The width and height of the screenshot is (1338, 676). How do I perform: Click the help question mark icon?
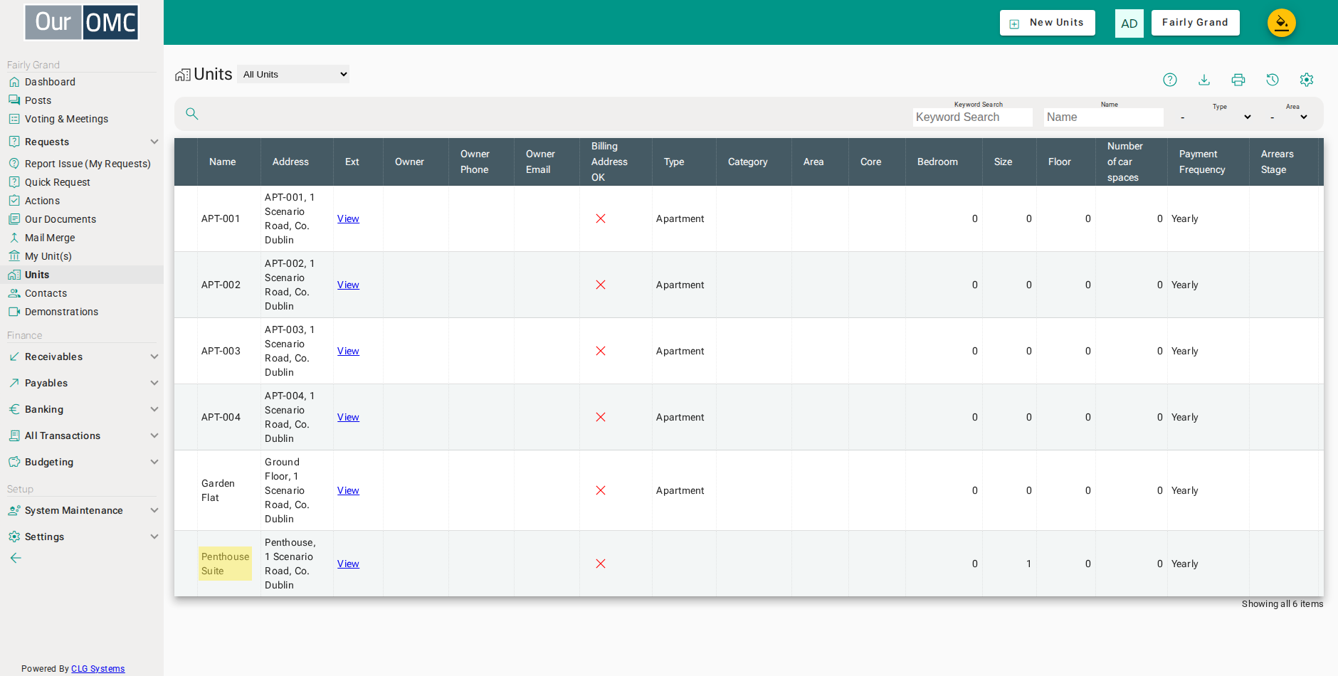click(1170, 80)
